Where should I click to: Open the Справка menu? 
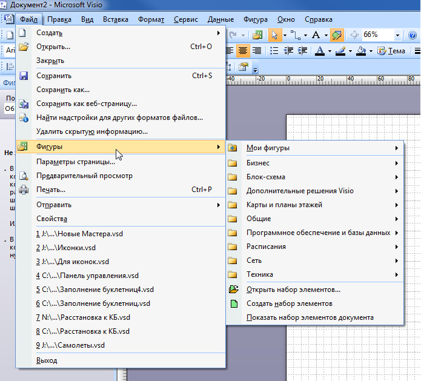(x=319, y=19)
